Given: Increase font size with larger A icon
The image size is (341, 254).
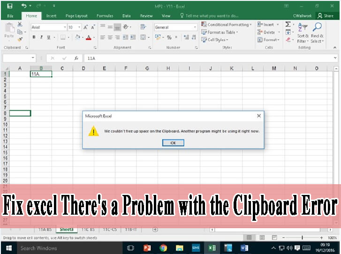Looking at the screenshot, I should 86,27.
